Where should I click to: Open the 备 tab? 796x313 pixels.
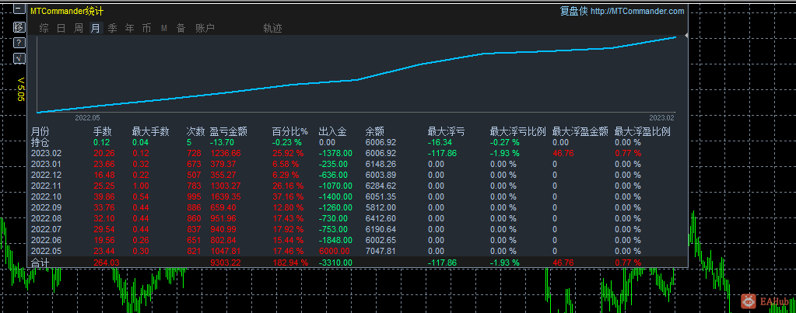coord(181,29)
